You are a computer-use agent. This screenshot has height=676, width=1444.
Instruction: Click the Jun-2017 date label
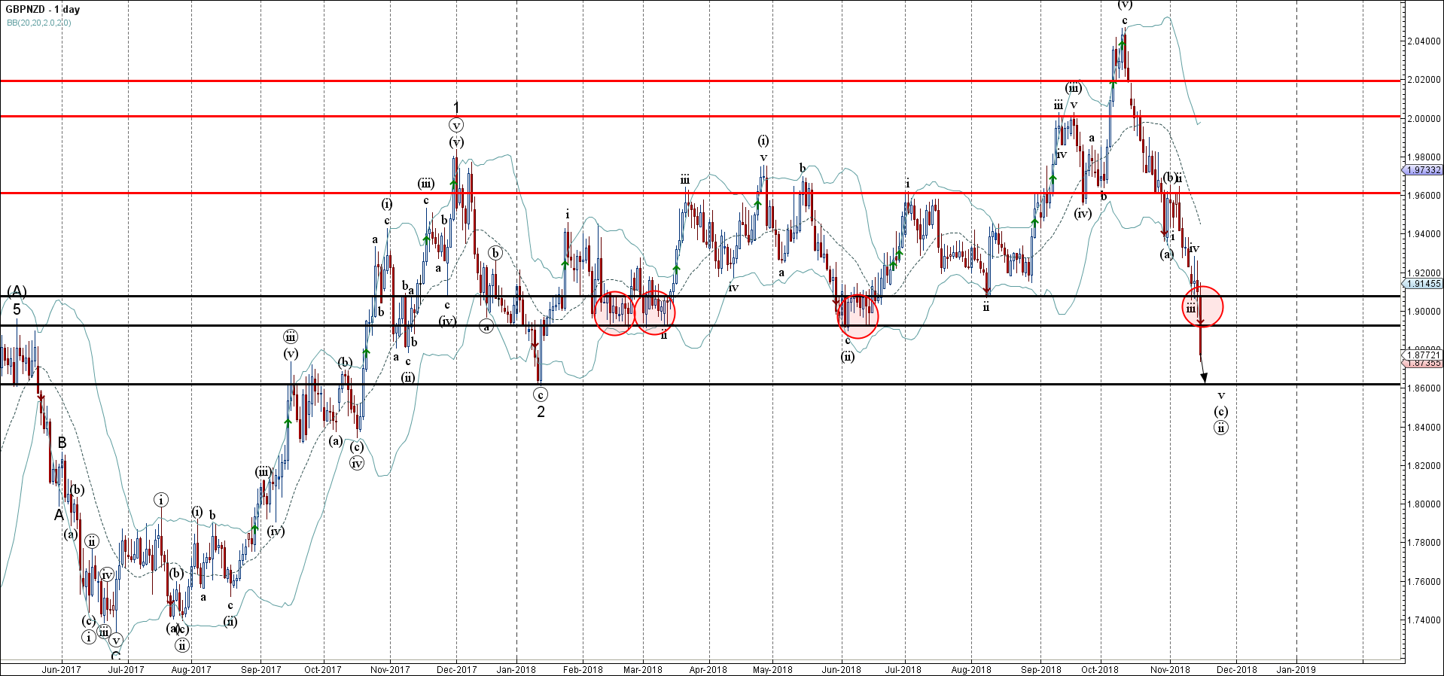(61, 669)
